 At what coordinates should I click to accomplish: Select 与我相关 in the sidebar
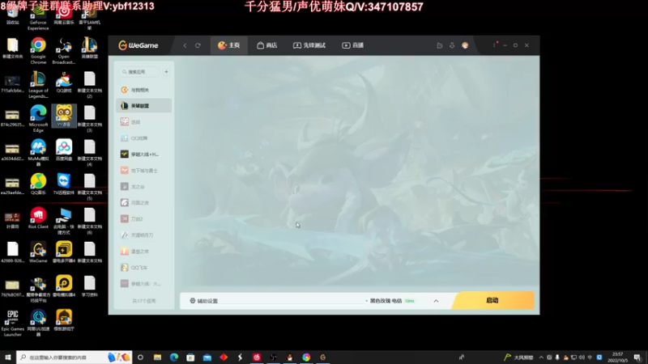(x=144, y=90)
